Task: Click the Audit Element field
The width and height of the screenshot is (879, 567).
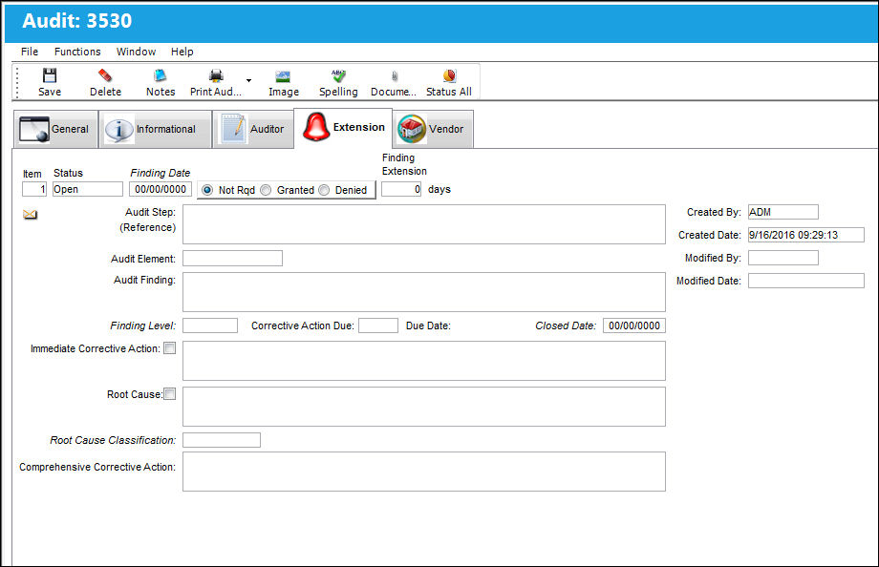Action: click(x=232, y=259)
